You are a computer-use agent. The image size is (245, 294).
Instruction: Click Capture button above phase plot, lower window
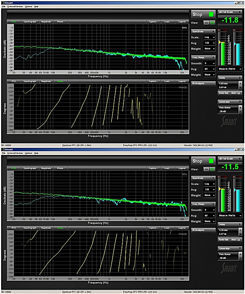point(153,228)
